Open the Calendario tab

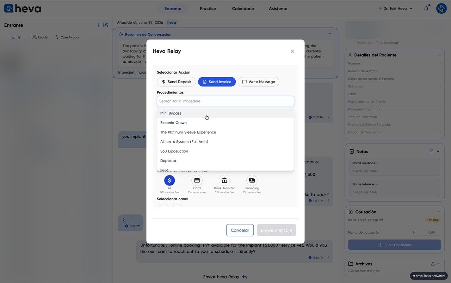point(243,8)
